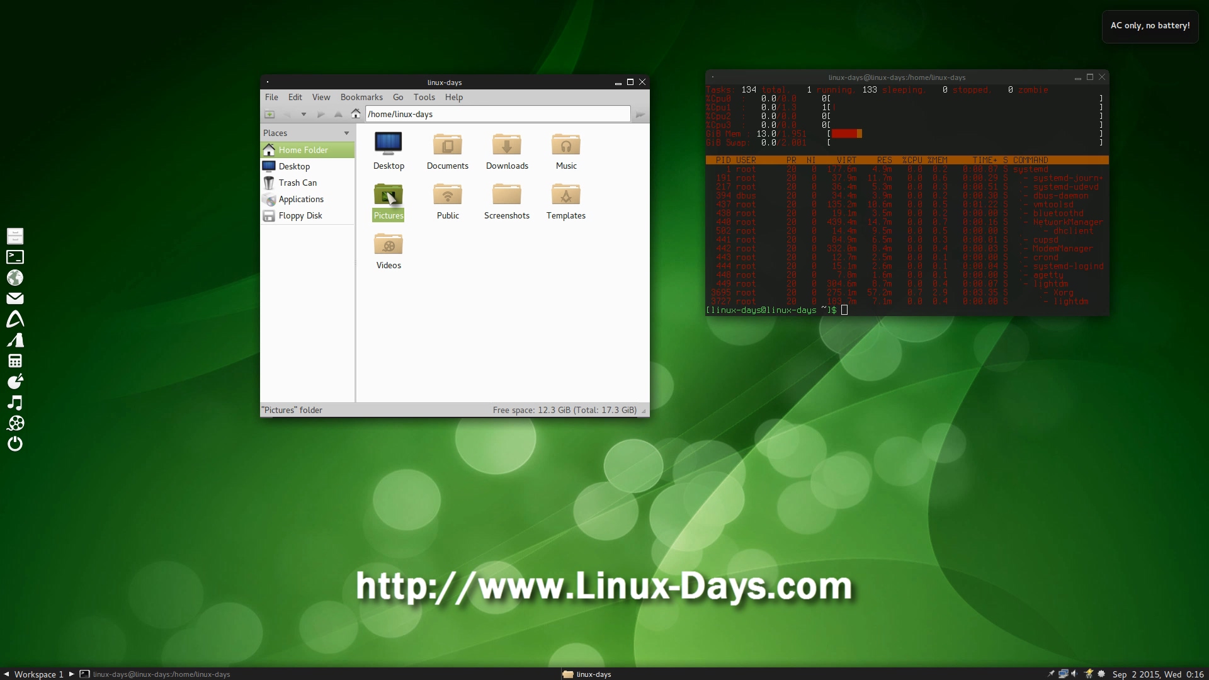Click the systemd-logind row in the terminal process list
The width and height of the screenshot is (1209, 680).
(907, 266)
